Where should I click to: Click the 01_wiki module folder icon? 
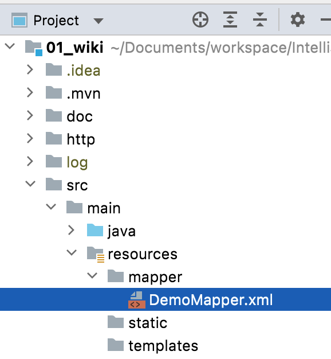click(34, 48)
